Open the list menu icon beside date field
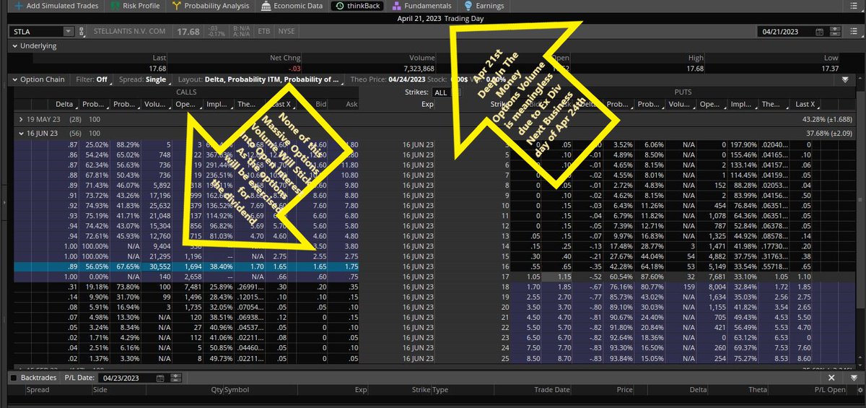The width and height of the screenshot is (866, 408). 854,31
